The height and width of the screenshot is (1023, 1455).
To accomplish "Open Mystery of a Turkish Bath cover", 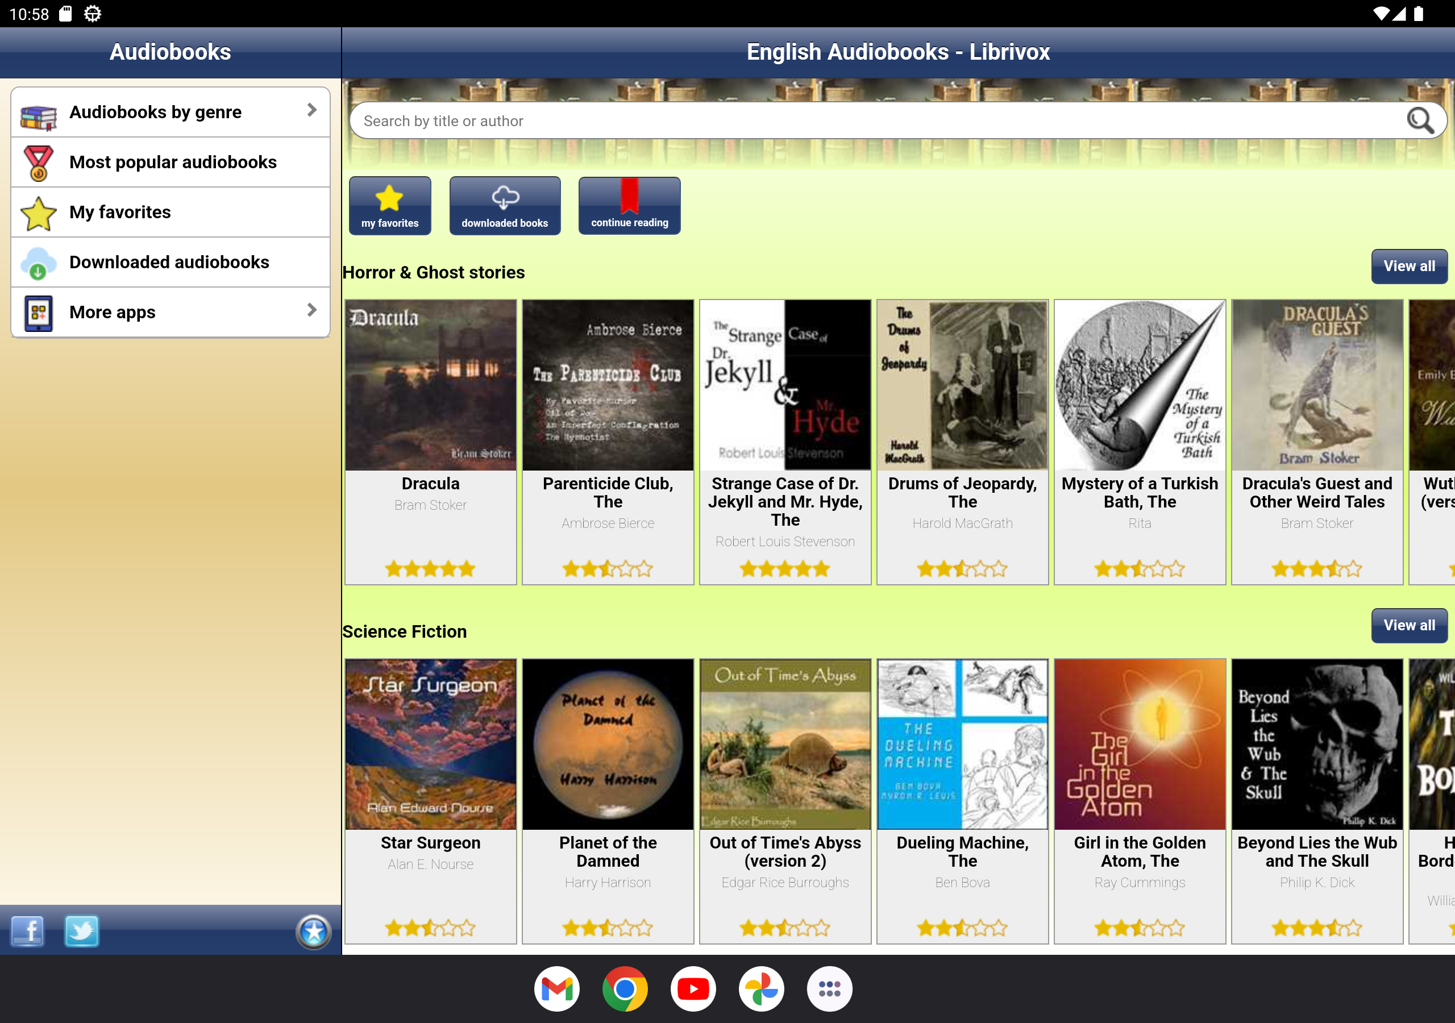I will point(1140,385).
